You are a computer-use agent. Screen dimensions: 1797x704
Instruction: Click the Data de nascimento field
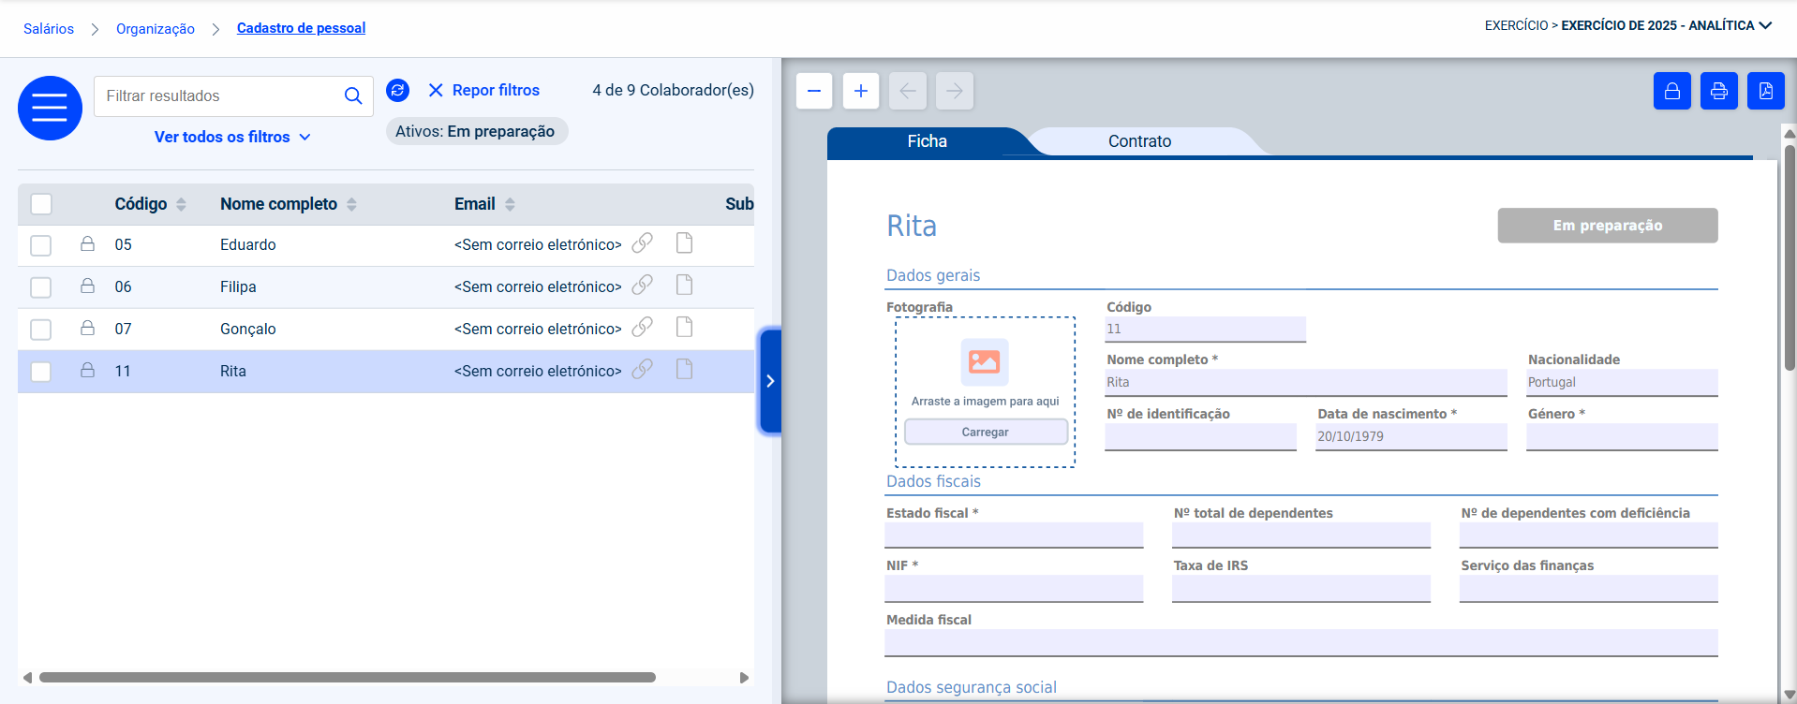(1411, 436)
